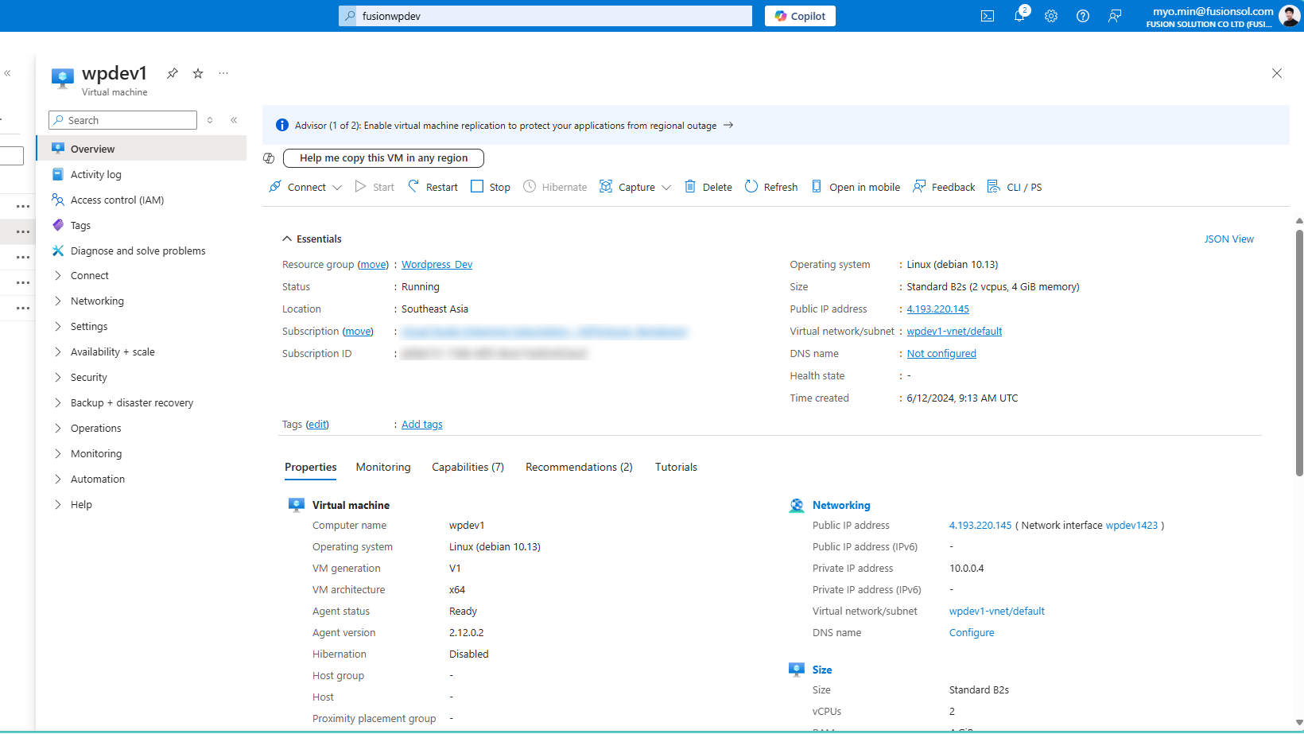The width and height of the screenshot is (1304, 734).
Task: Switch to the Tutorials tab
Action: coord(676,467)
